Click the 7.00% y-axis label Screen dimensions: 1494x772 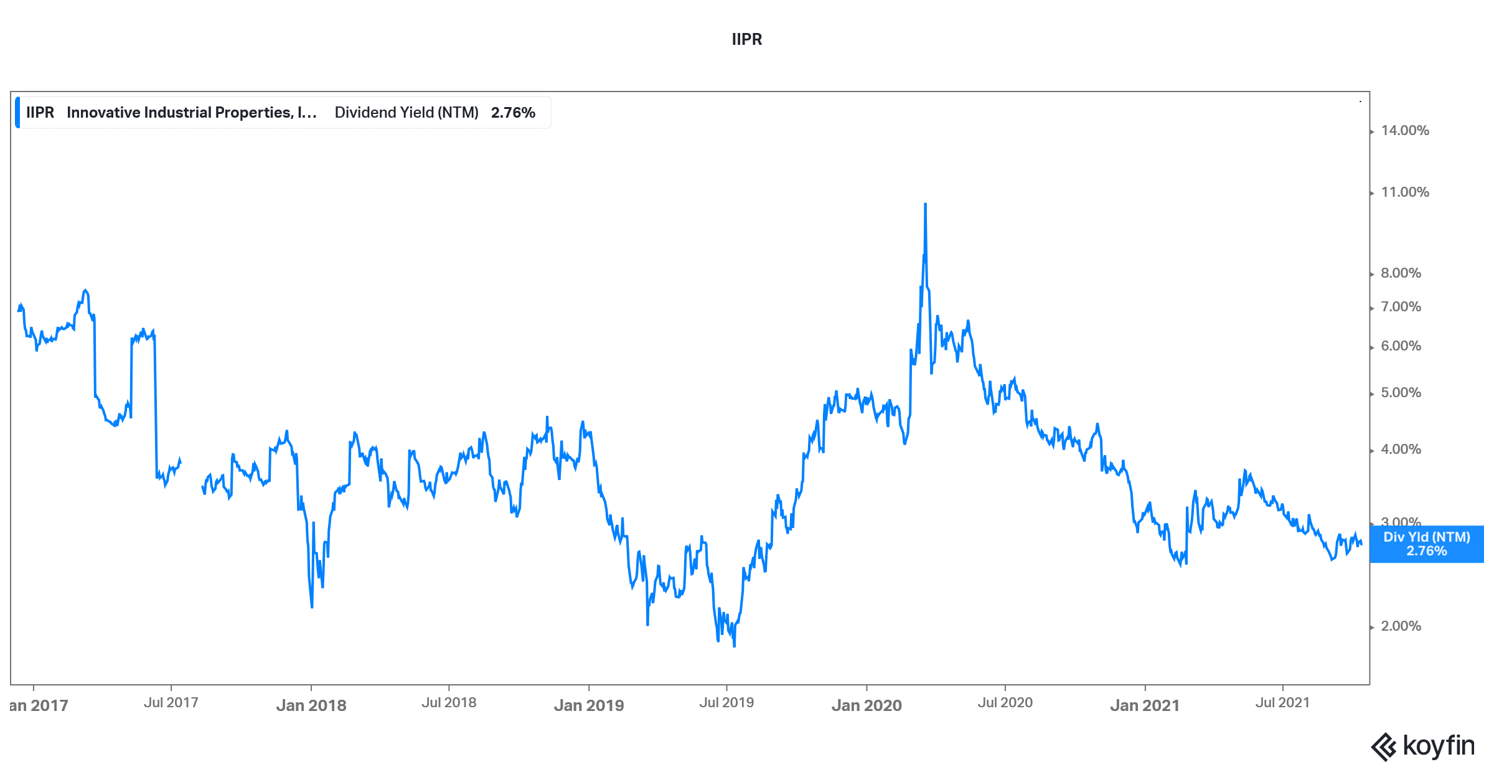pyautogui.click(x=1401, y=307)
